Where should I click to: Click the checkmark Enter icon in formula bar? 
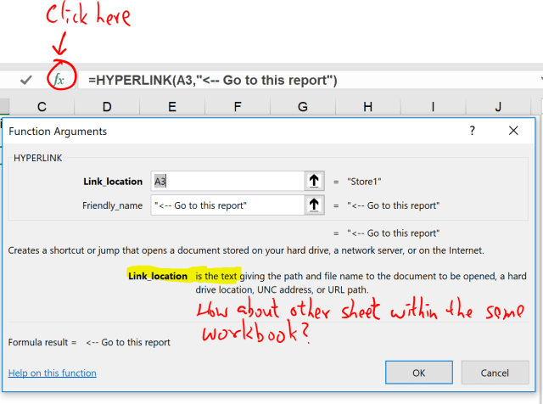point(26,80)
